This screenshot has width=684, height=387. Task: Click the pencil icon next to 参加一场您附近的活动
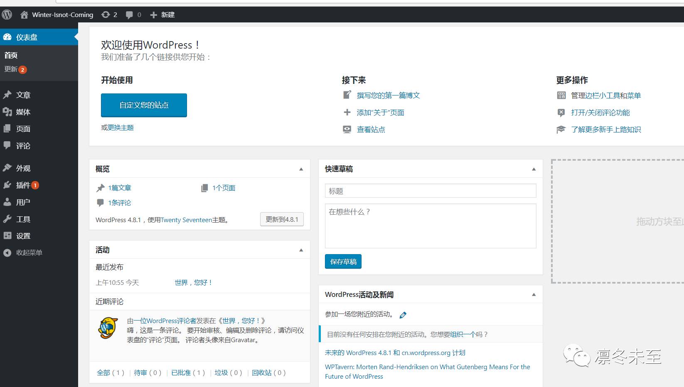point(403,315)
